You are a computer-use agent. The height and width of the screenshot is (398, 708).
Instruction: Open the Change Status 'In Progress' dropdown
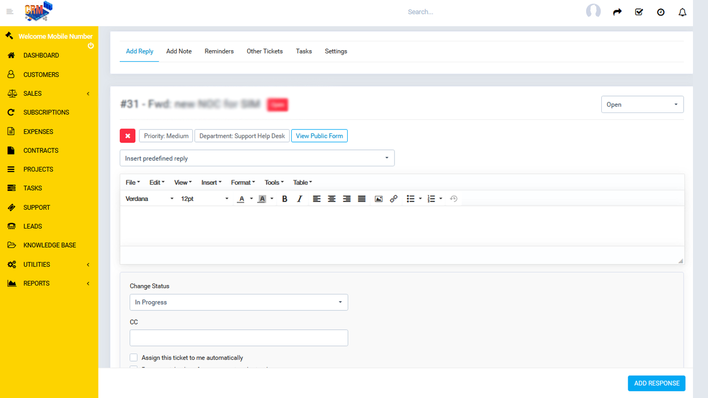pyautogui.click(x=238, y=302)
